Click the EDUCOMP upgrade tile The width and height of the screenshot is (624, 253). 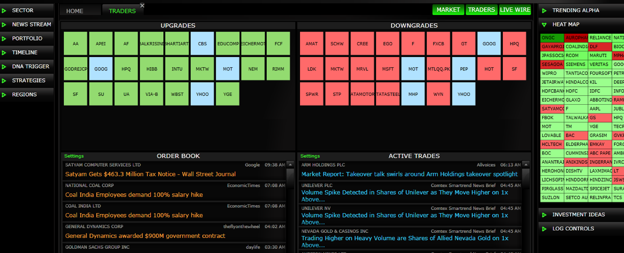[x=228, y=44]
